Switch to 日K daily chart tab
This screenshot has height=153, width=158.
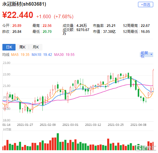coord(9,47)
